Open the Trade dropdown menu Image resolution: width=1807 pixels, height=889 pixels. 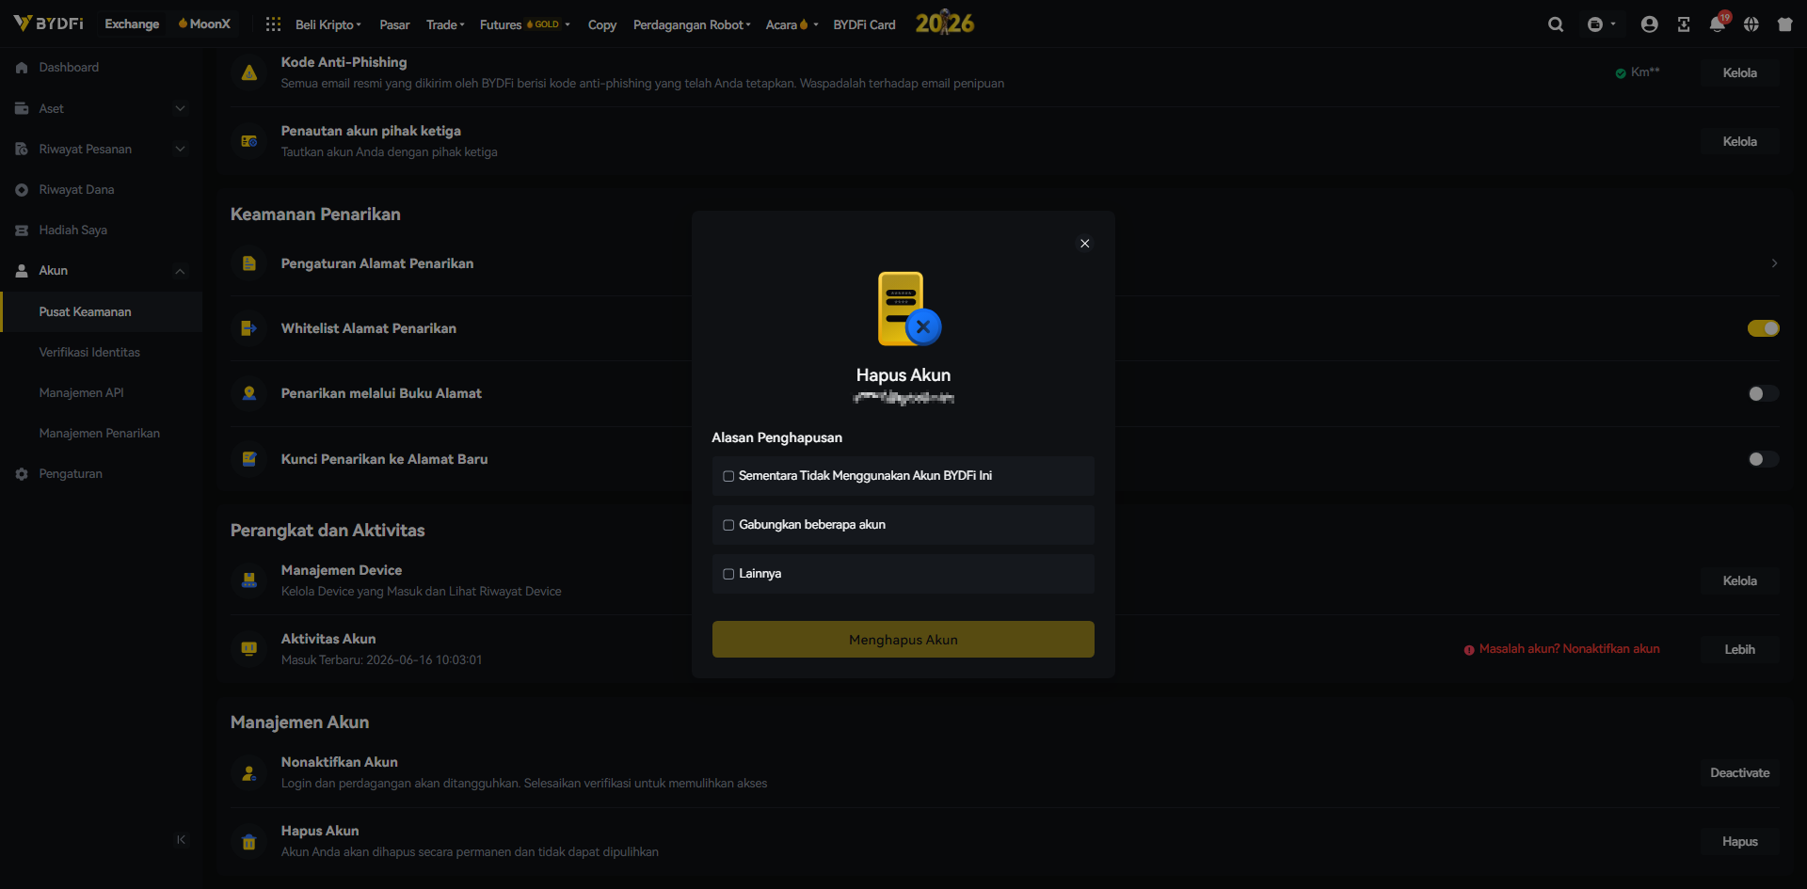445,24
